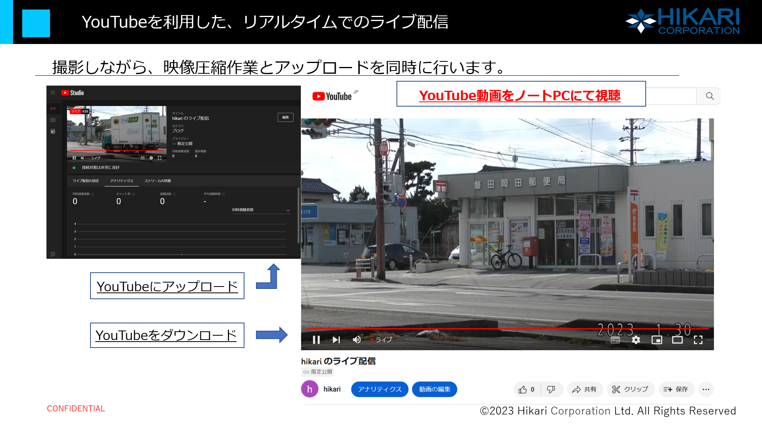
Task: Switch to the ストリームの状態 tab
Action: [x=158, y=181]
